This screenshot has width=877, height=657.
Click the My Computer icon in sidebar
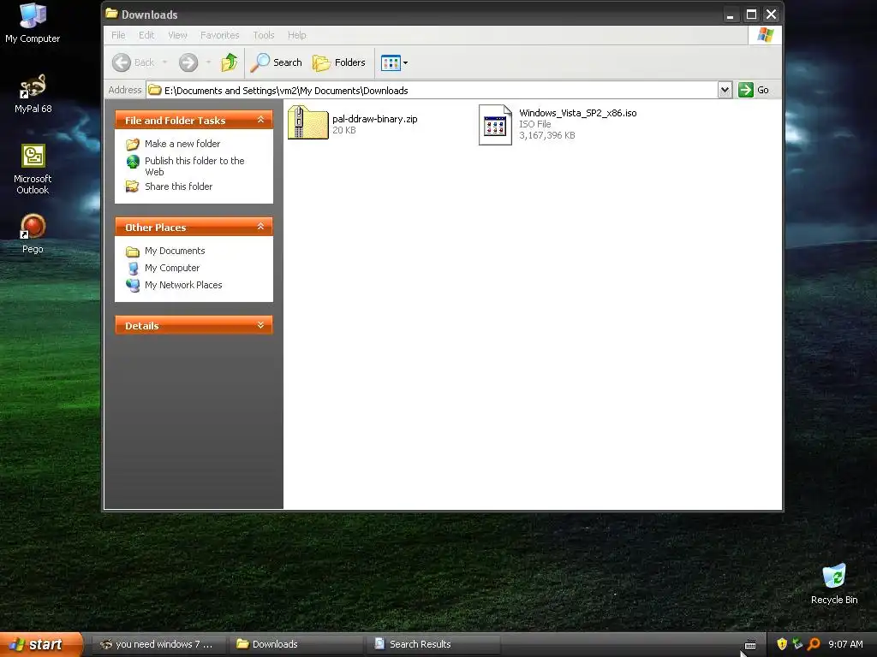(x=133, y=269)
